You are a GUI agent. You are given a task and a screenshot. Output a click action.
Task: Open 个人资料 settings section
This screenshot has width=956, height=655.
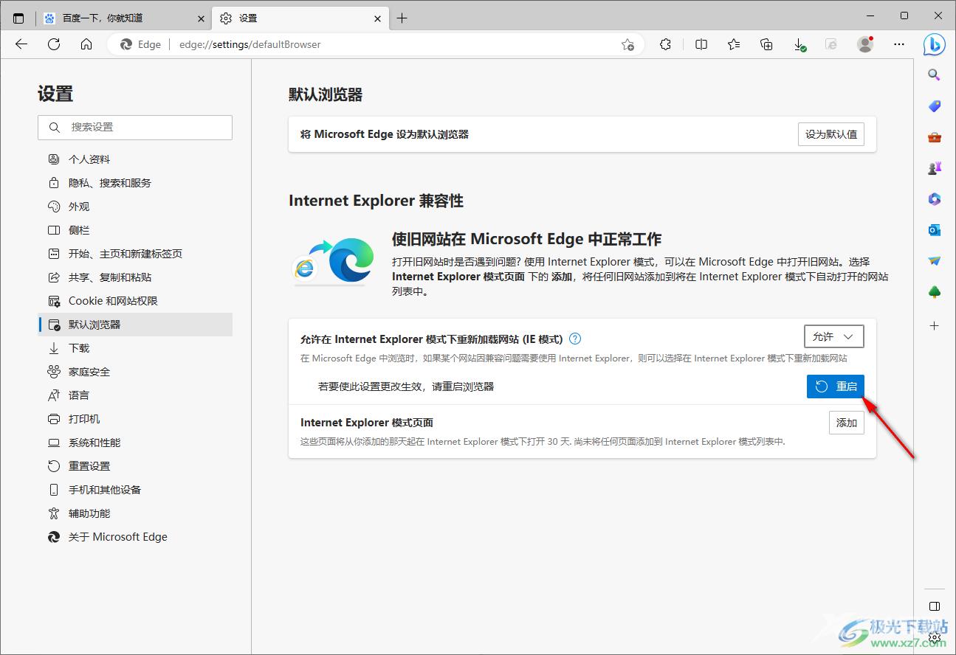[x=136, y=159]
